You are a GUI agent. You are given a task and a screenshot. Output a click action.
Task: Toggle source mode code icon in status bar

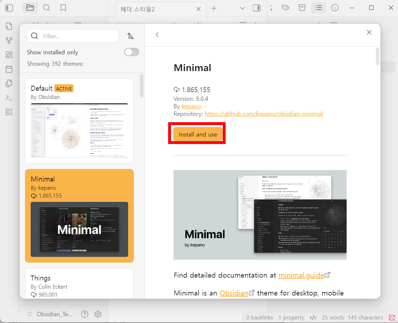(313, 317)
